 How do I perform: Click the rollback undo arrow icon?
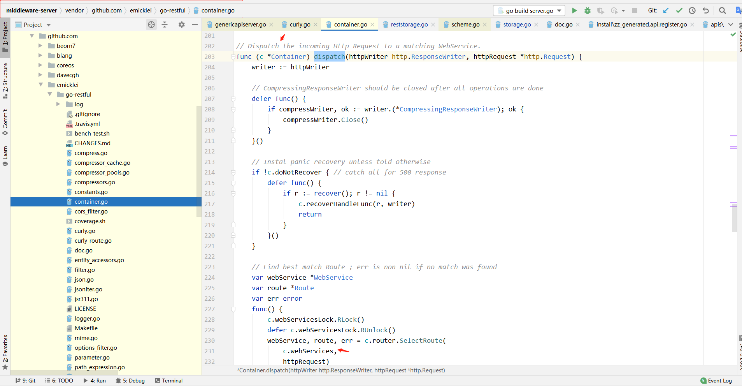[705, 11]
